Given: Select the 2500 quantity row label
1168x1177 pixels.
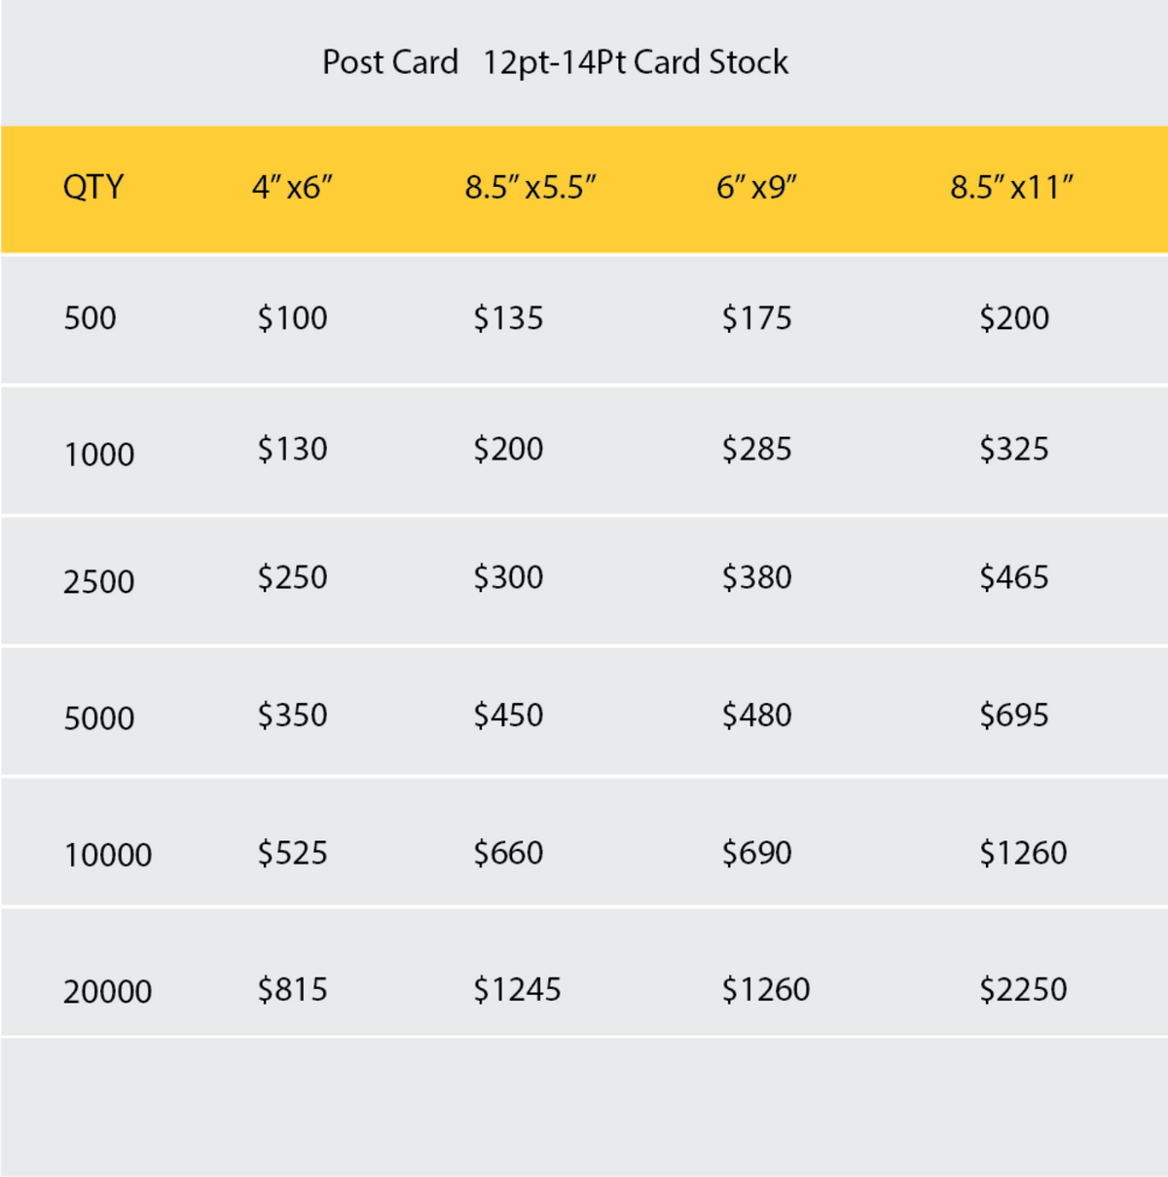Looking at the screenshot, I should [x=98, y=582].
